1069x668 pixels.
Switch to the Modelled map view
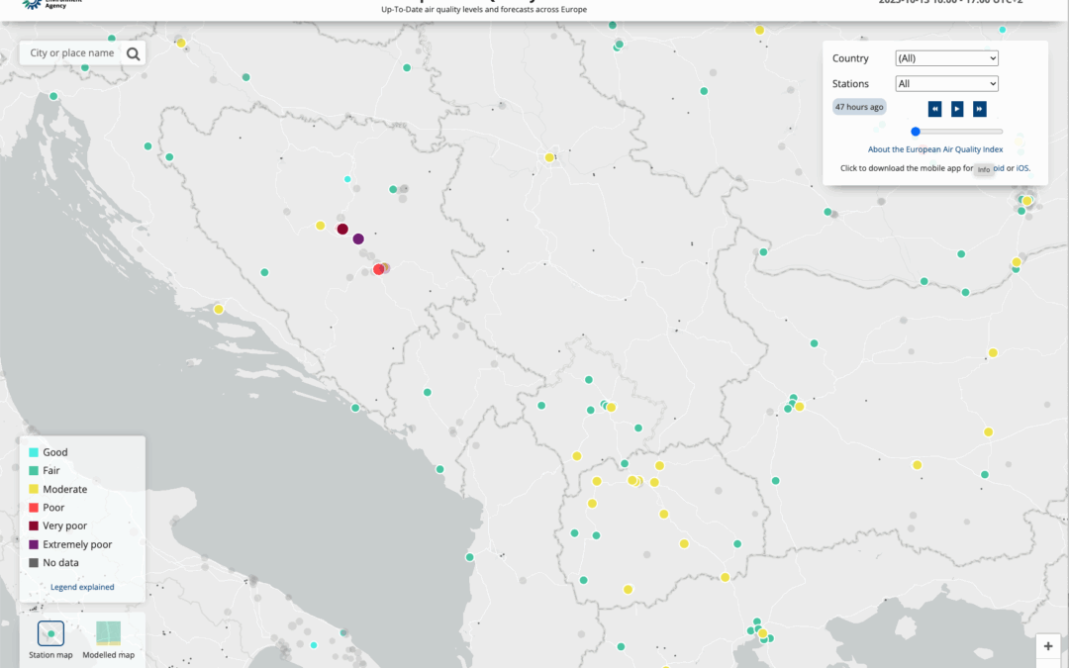[x=108, y=633]
